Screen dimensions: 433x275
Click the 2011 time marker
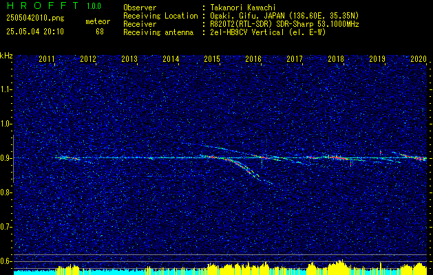point(46,58)
